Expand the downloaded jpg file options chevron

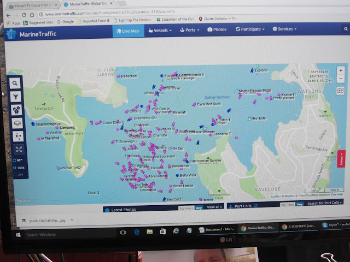coord(72,219)
